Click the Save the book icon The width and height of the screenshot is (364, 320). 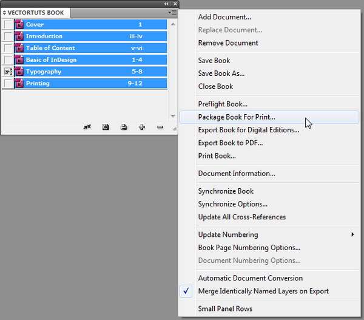(x=106, y=127)
